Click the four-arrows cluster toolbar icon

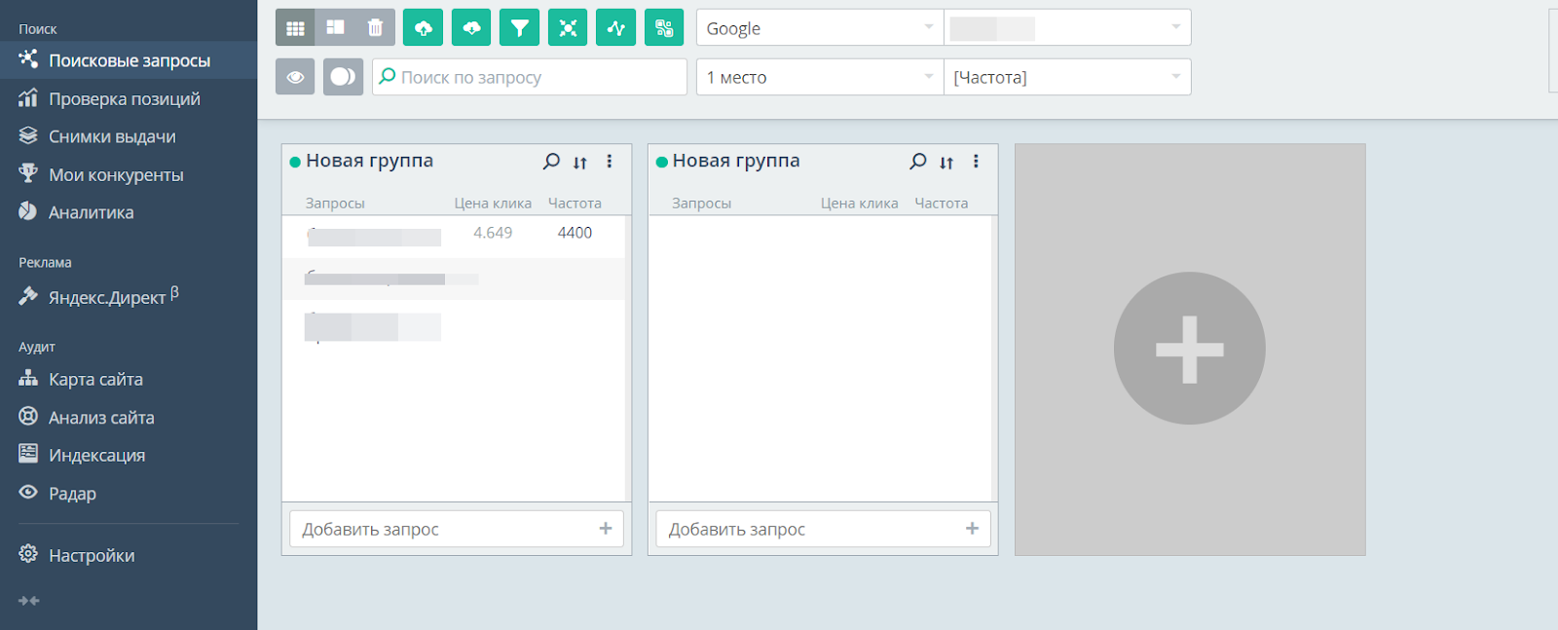point(568,28)
